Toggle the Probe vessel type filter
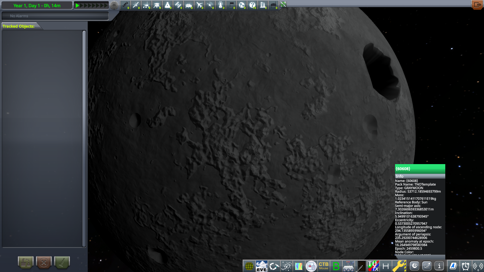This screenshot has height=272, width=484. [x=136, y=5]
